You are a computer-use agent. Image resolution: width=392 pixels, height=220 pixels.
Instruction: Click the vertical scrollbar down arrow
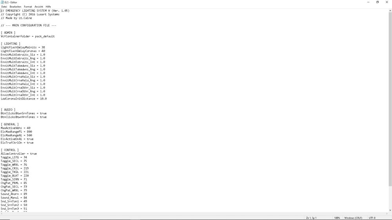pyautogui.click(x=390, y=210)
